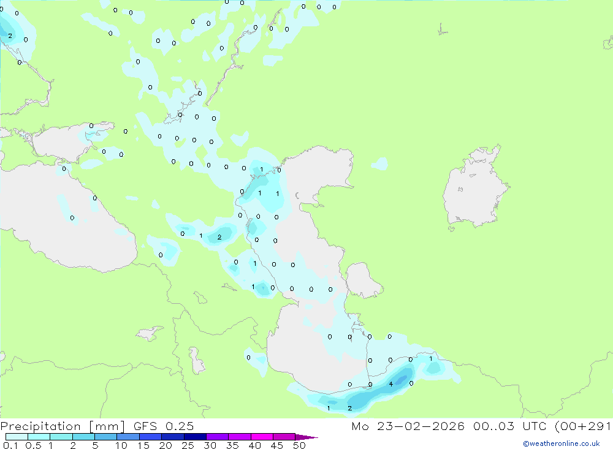This screenshot has width=613, height=449.
Task: Click the lightest 0.1–0.5 mm legend swatch
Action: [17, 437]
